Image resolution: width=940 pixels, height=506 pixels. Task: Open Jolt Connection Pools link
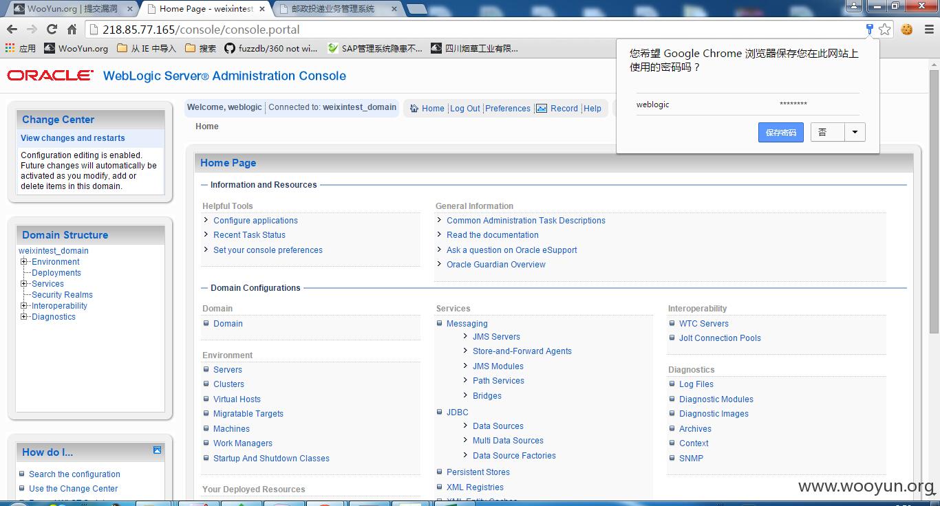(720, 338)
